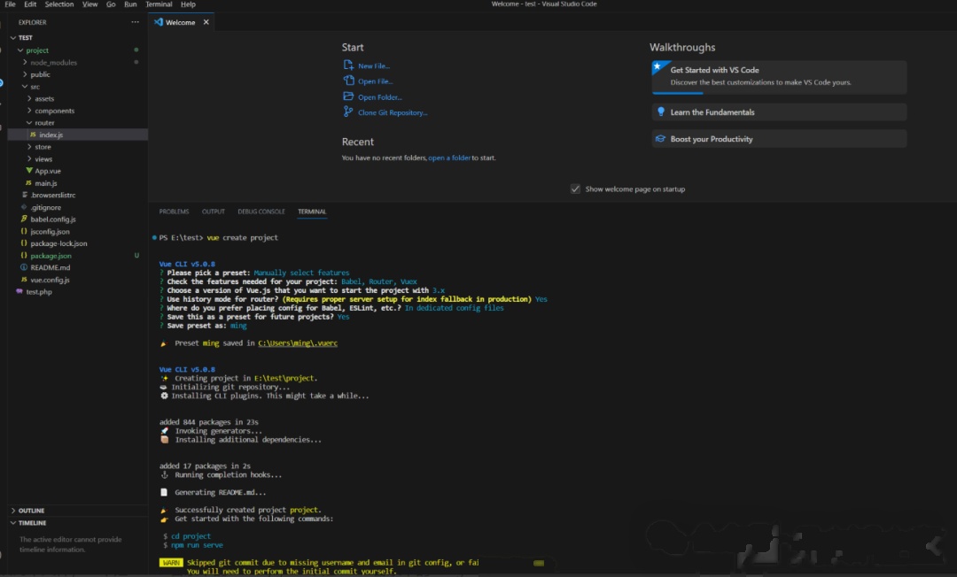Switch to the PROBLEMS panel tab

tap(174, 212)
